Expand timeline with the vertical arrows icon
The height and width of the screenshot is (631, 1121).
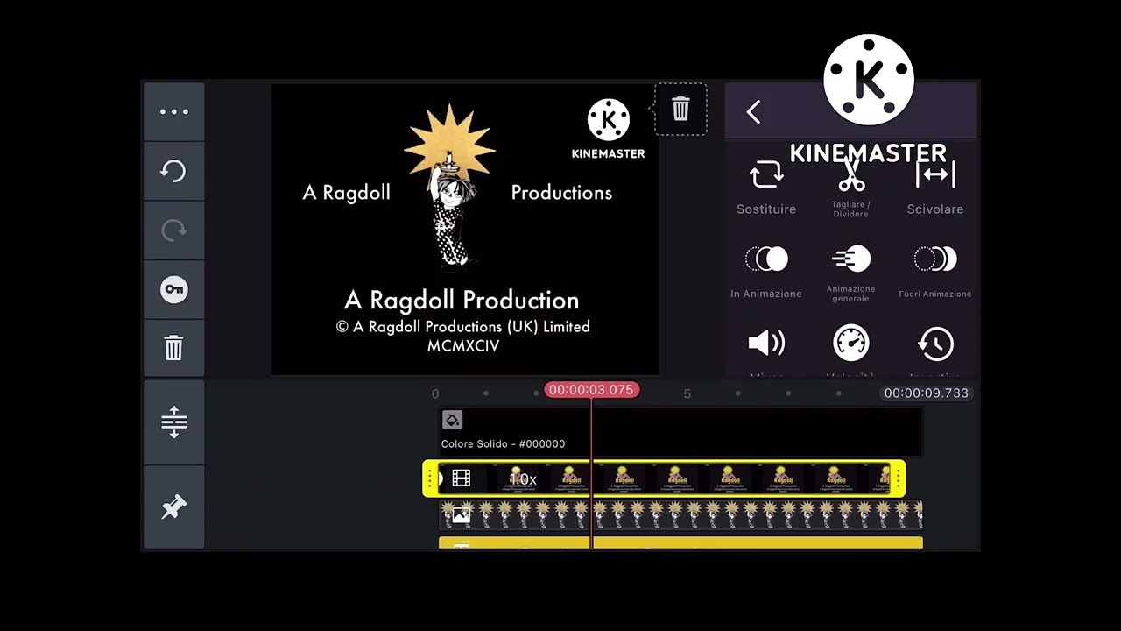tap(173, 422)
